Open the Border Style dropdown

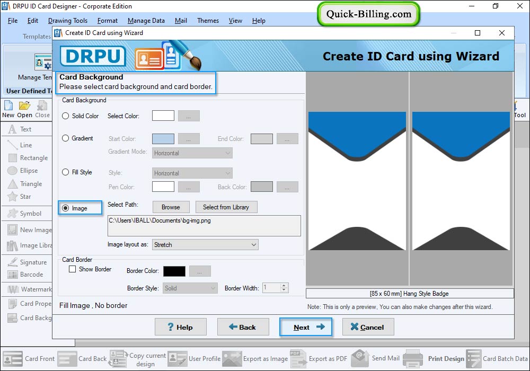(x=190, y=288)
